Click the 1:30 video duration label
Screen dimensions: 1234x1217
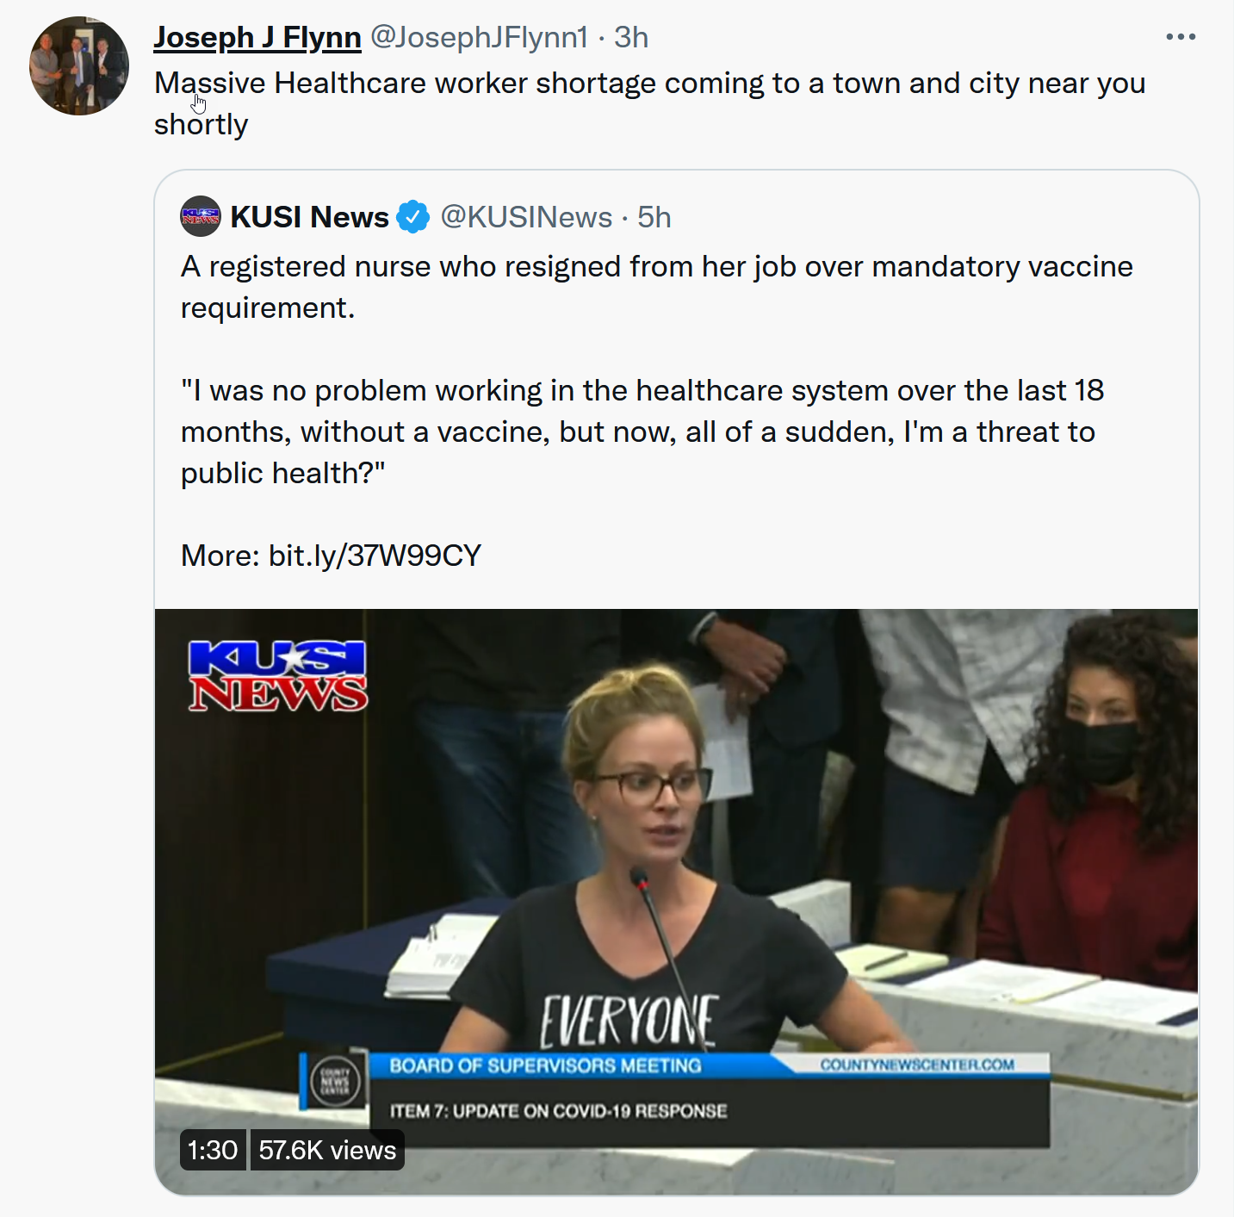click(213, 1150)
